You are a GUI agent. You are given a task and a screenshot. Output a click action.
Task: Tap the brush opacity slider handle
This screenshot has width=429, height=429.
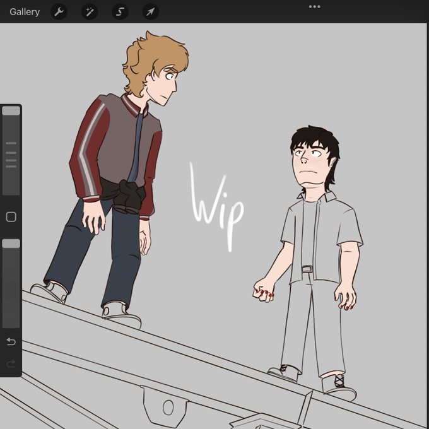point(11,244)
